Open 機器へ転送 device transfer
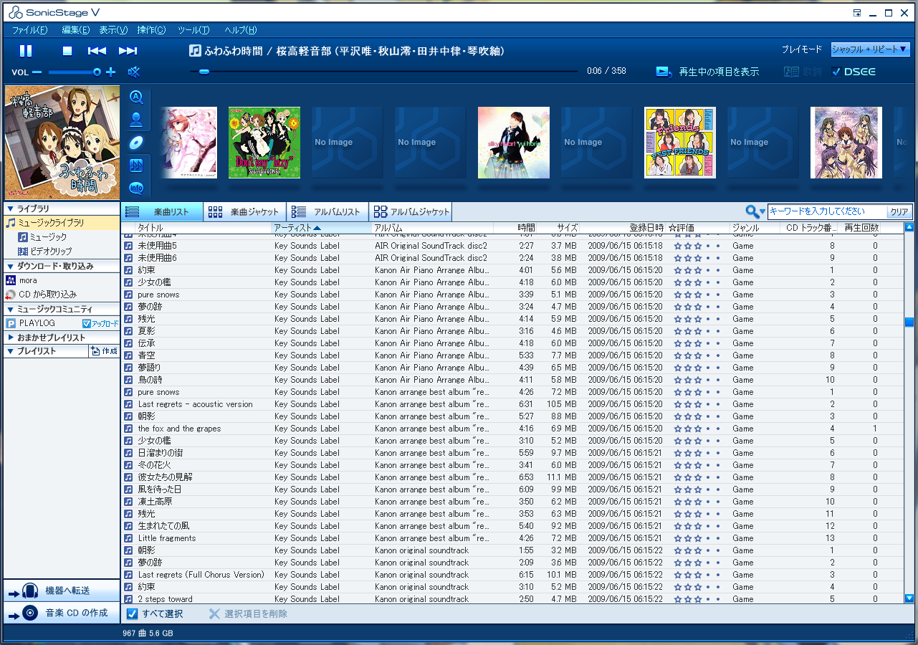 point(62,591)
